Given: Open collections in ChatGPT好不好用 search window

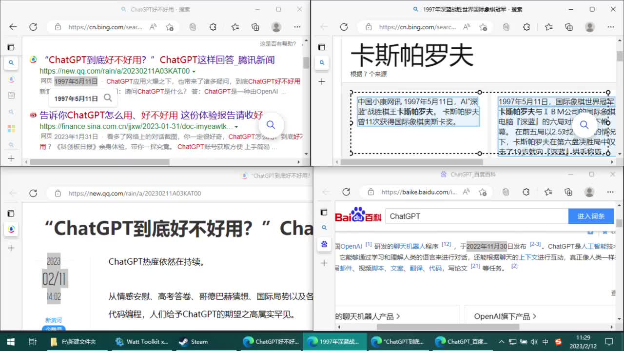Looking at the screenshot, I should (255, 27).
